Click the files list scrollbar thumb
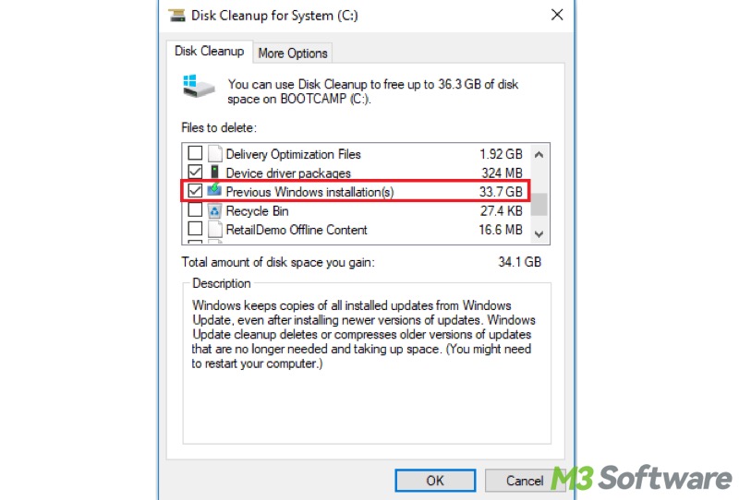This screenshot has width=739, height=500. (x=539, y=204)
